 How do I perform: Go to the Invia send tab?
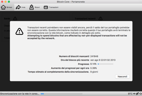[x=21, y=7]
